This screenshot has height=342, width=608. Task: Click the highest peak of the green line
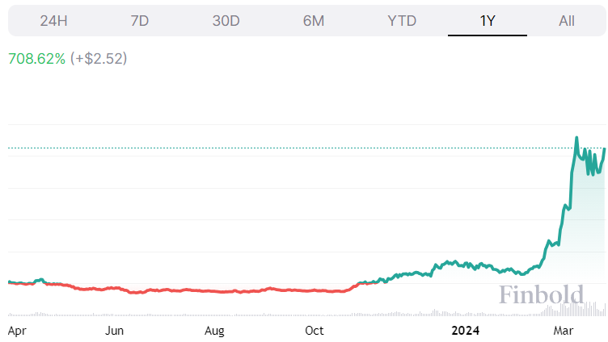point(576,138)
